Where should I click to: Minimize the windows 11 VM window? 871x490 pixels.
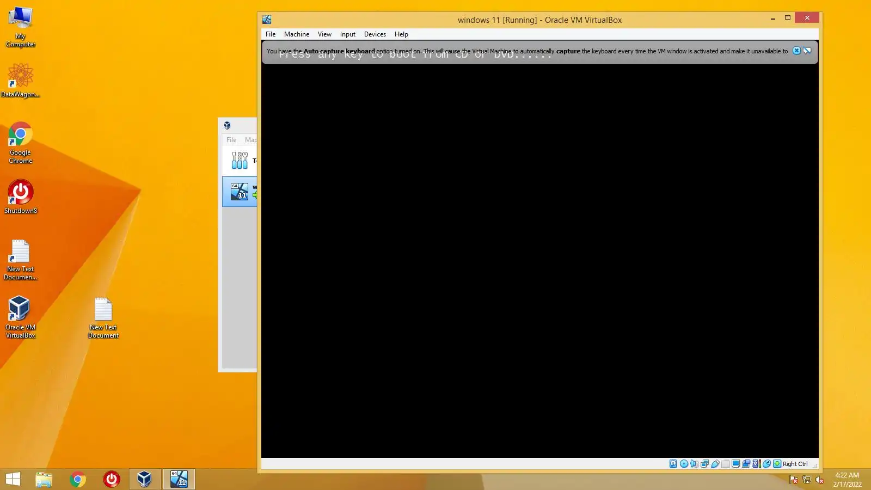(773, 19)
